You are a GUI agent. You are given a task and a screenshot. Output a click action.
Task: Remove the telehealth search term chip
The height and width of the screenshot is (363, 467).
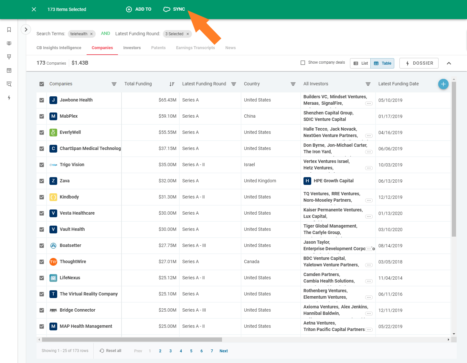click(x=91, y=34)
